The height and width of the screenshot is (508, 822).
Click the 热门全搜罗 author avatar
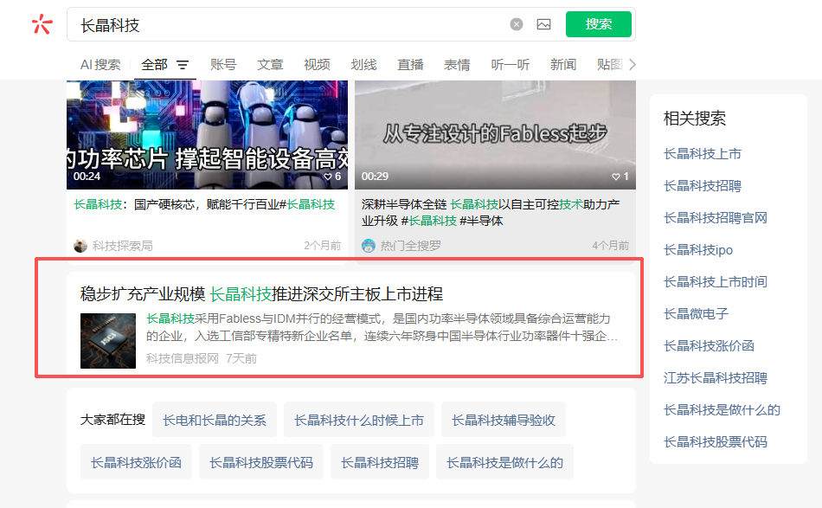[x=369, y=246]
